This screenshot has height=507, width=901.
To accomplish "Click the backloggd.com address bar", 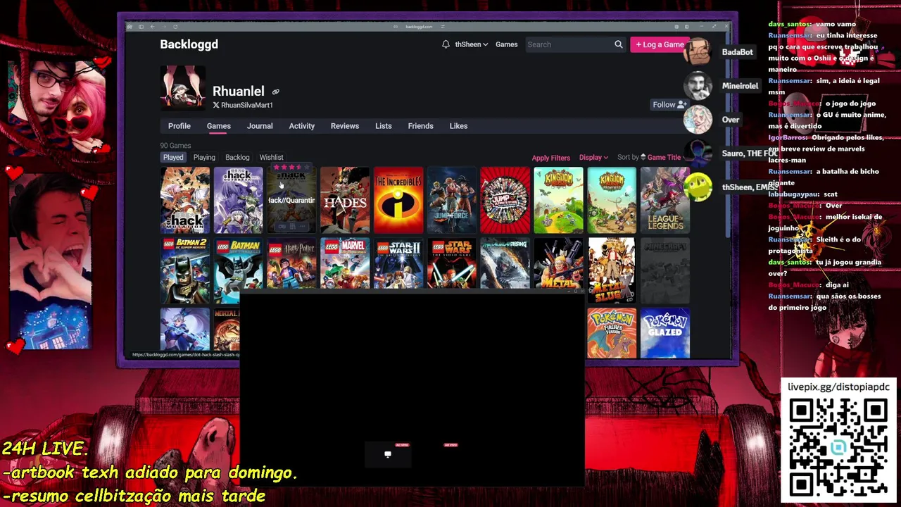I will tap(419, 27).
